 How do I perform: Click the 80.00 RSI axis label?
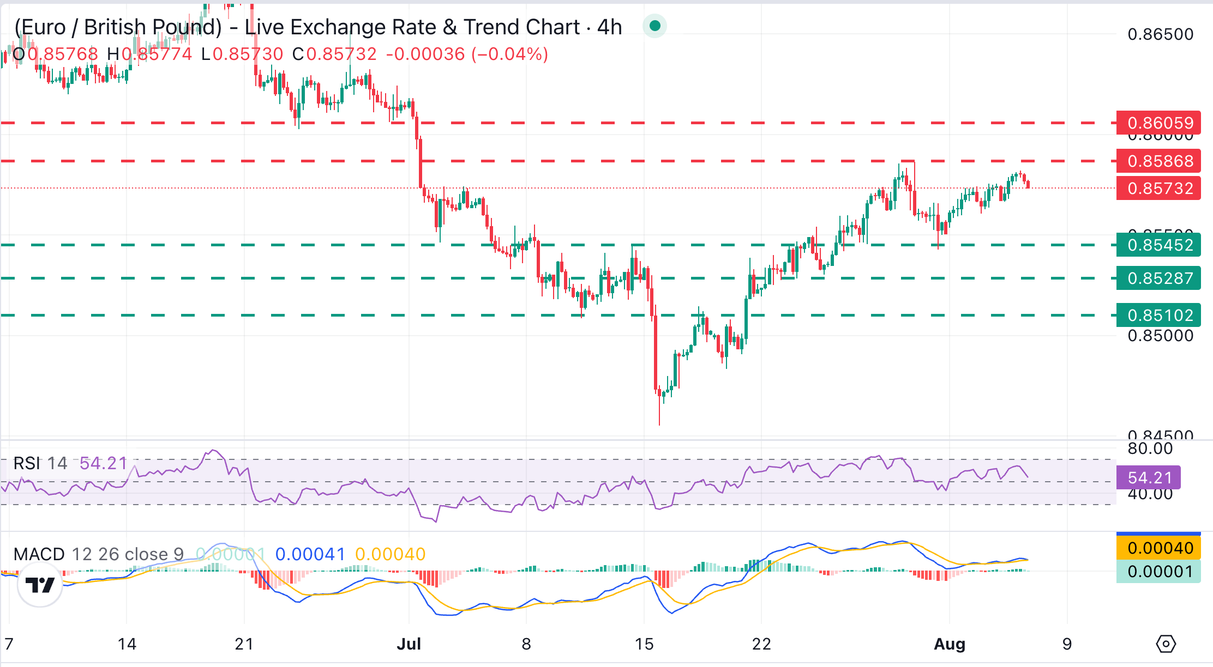pos(1150,448)
